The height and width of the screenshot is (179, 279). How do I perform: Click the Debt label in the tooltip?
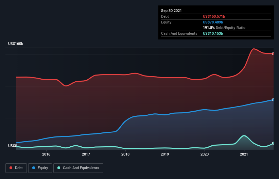pyautogui.click(x=165, y=16)
